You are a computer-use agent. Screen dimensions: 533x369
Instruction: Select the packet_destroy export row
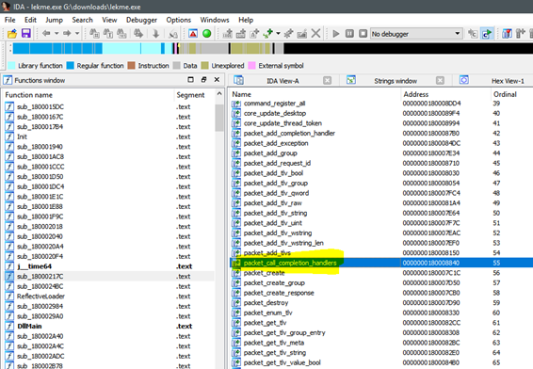coord(381,303)
